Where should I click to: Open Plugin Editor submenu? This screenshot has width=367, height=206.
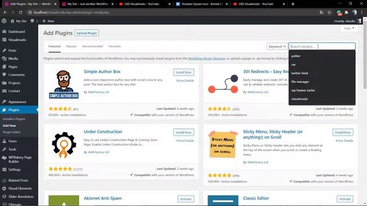coord(11,132)
